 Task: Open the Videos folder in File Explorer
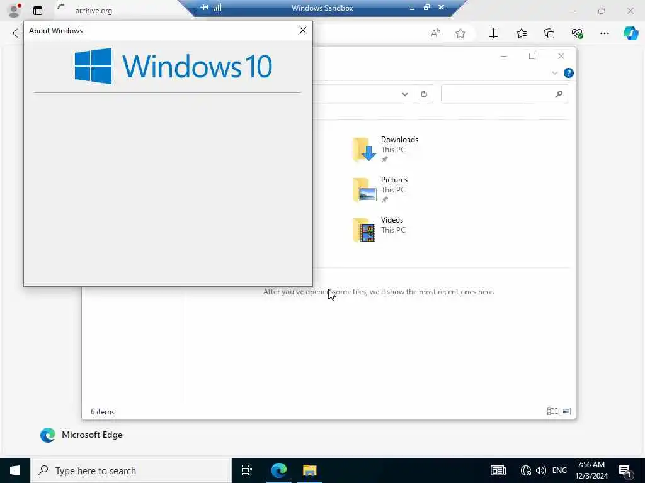coord(380,230)
